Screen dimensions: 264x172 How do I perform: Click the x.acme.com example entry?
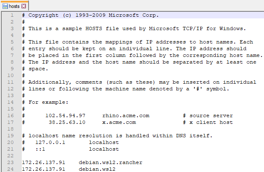tap(119, 122)
